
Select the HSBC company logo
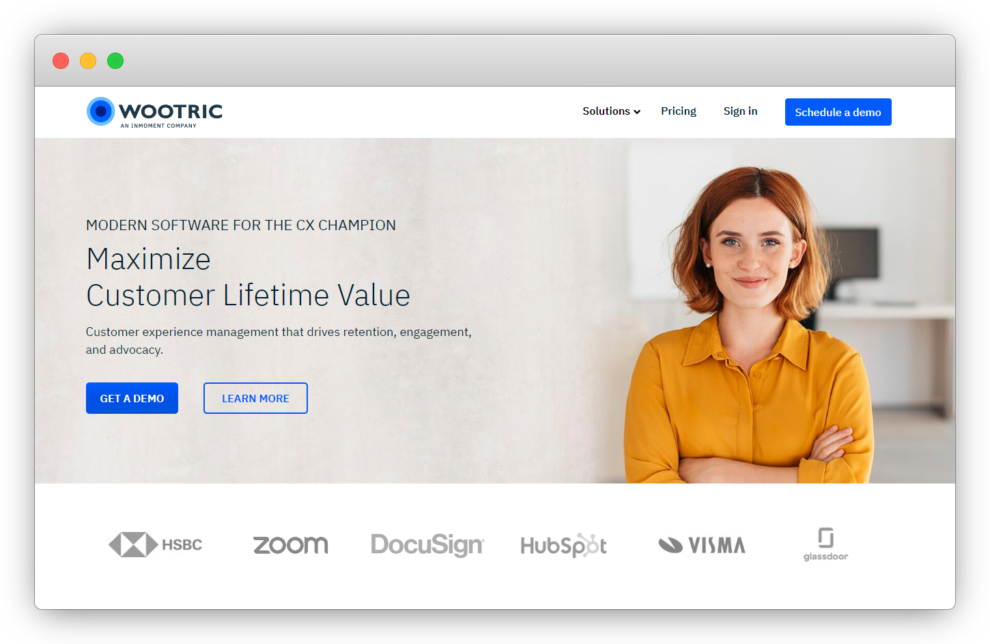point(155,544)
